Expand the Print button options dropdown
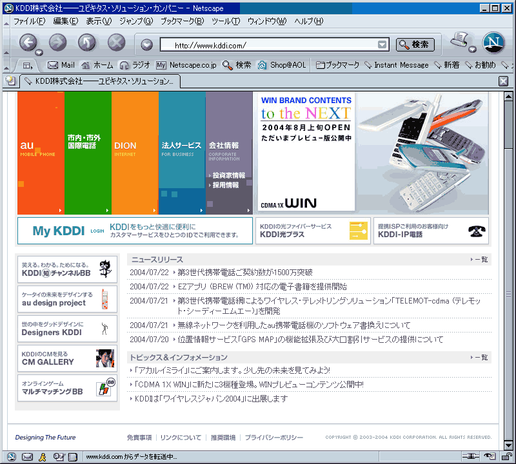 tap(473, 50)
